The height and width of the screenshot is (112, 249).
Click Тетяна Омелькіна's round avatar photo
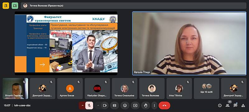[x=125, y=88]
